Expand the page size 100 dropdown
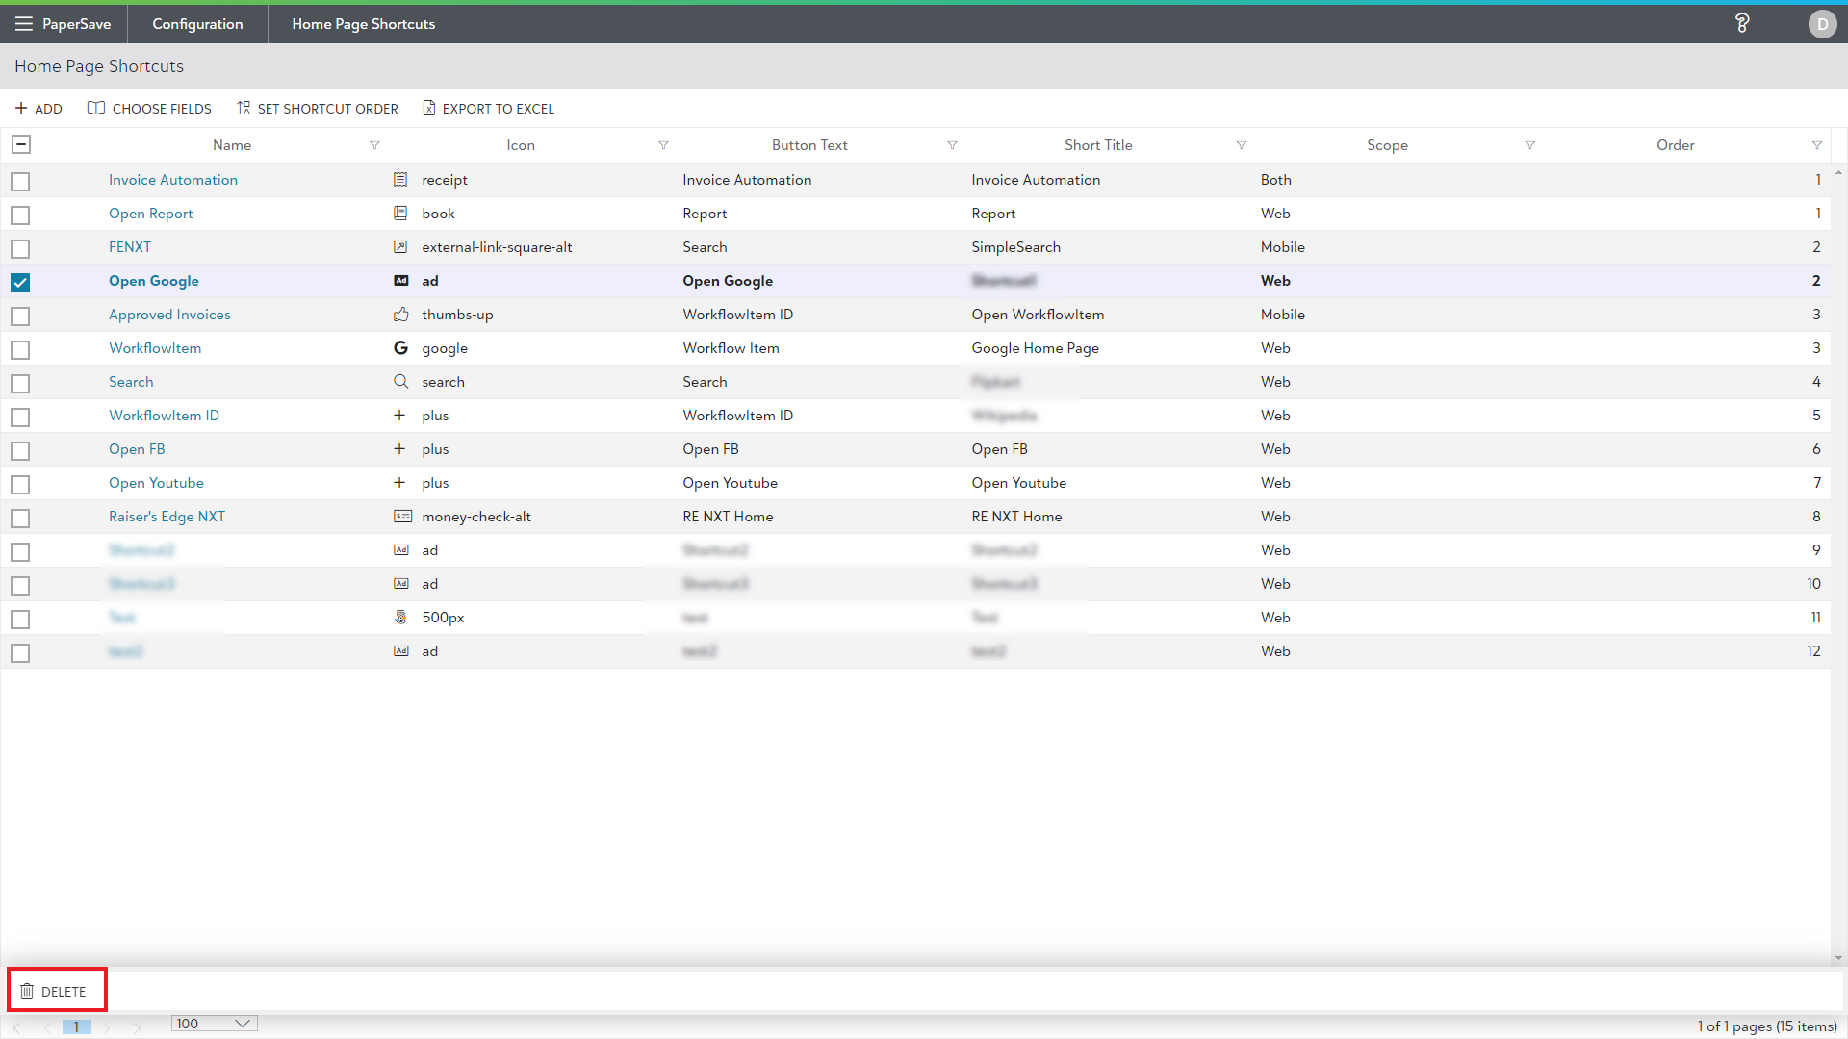The width and height of the screenshot is (1848, 1039). point(243,1024)
